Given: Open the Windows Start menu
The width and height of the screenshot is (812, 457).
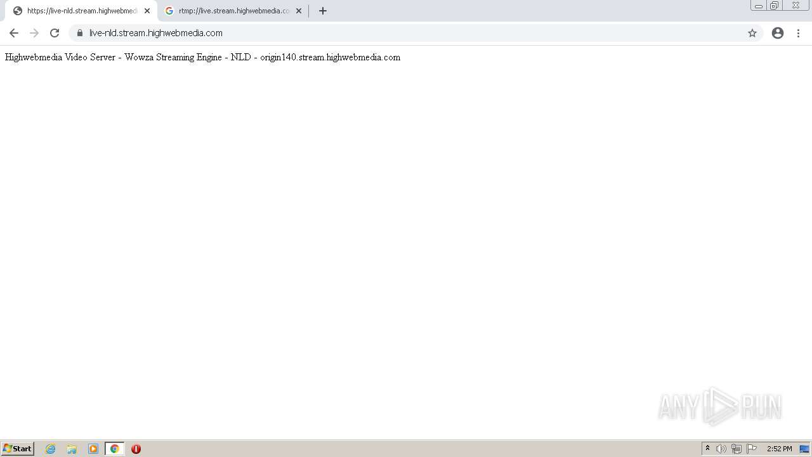Looking at the screenshot, I should (18, 449).
